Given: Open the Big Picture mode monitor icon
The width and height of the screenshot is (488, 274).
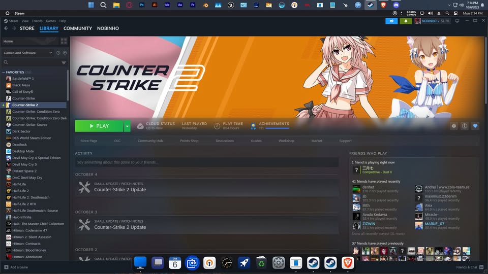Looking at the screenshot, I should click(457, 21).
